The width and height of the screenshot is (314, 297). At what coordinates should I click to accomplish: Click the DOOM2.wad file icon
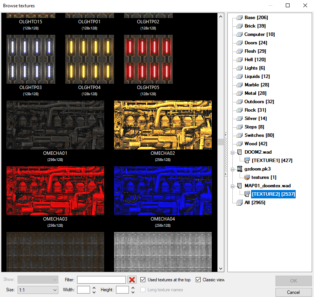(x=240, y=152)
